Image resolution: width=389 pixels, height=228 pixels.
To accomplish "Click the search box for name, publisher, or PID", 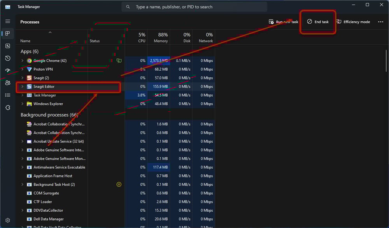I will (194, 7).
